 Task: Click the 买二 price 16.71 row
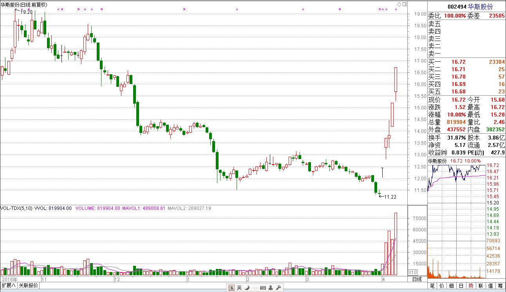(x=466, y=69)
